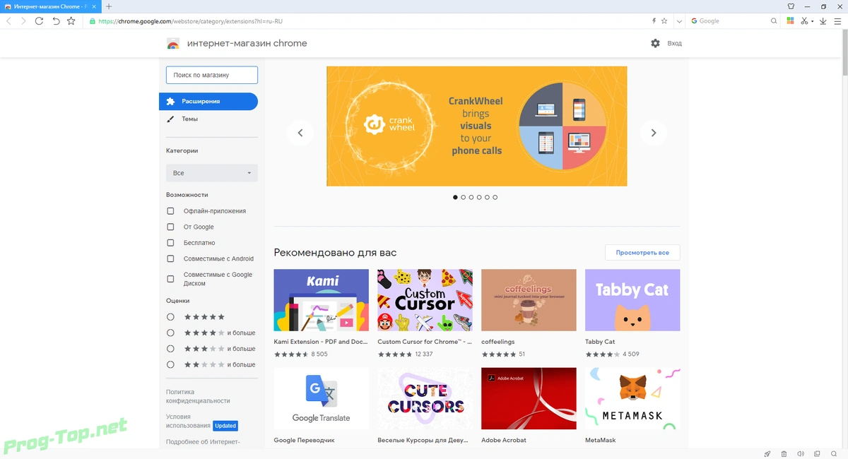Screen dimensions: 848x459
Task: Click the rocket accelerator icon in status bar
Action: [x=768, y=453]
